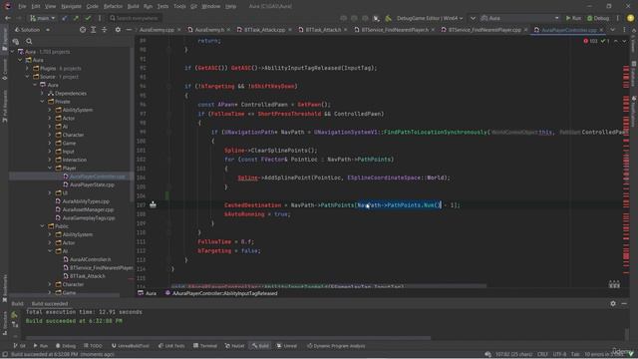The image size is (638, 359).
Task: Open the Solution view selector dropdown
Action: [x=32, y=30]
